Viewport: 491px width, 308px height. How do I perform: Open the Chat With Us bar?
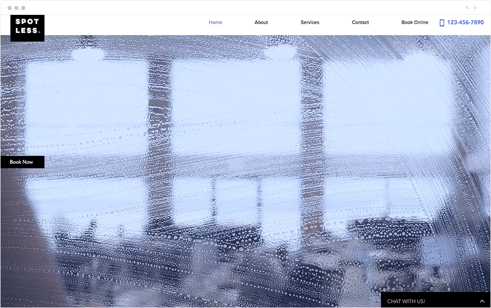tap(436, 300)
